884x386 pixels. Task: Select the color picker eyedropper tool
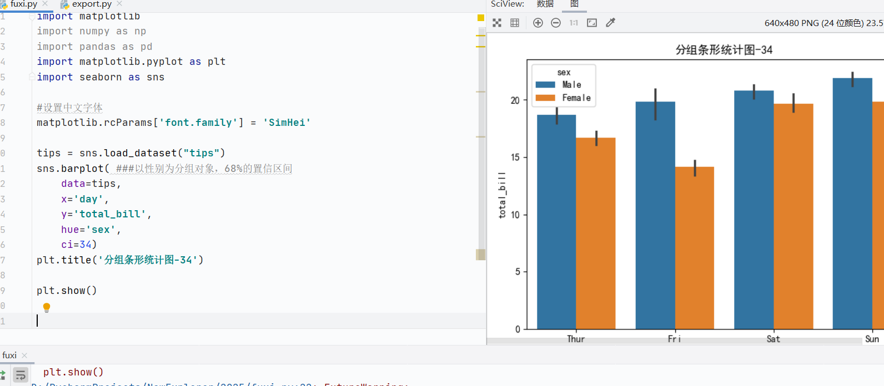(x=610, y=23)
